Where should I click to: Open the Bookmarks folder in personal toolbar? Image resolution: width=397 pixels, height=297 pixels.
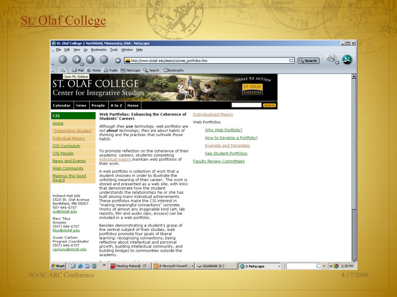pos(174,70)
